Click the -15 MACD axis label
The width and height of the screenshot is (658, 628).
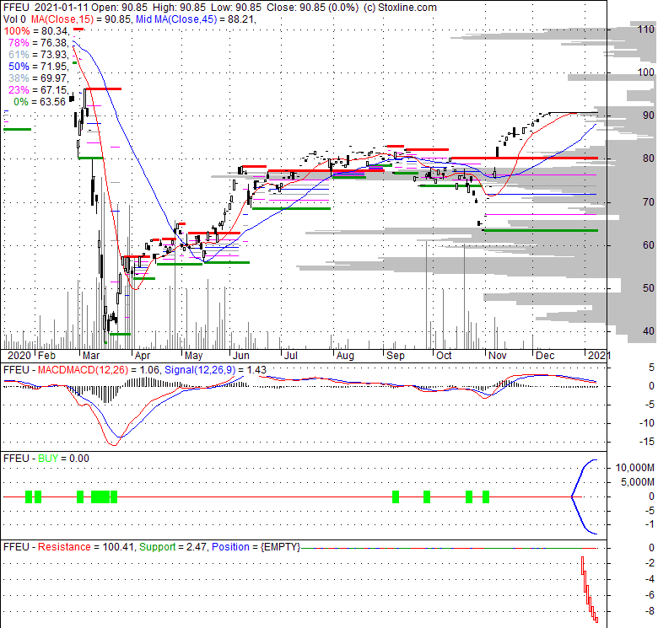647,442
